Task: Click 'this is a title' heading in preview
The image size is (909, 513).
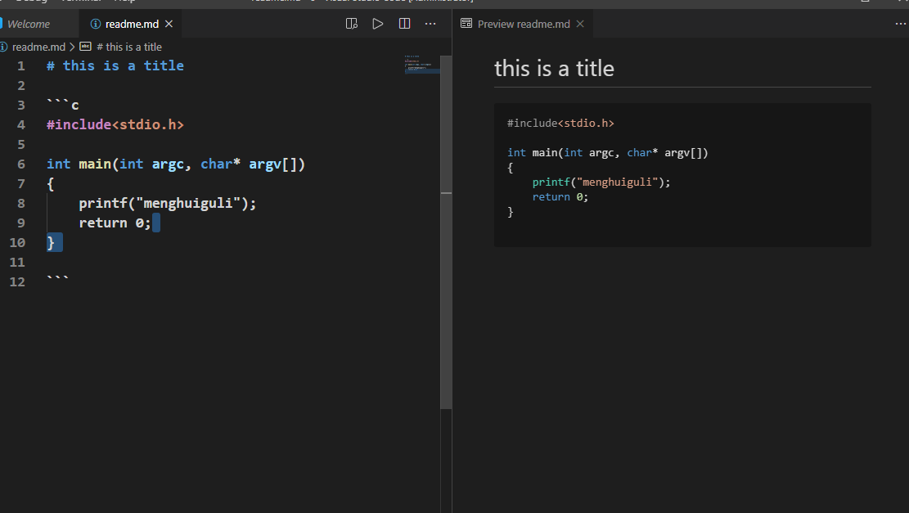Action: [x=554, y=69]
